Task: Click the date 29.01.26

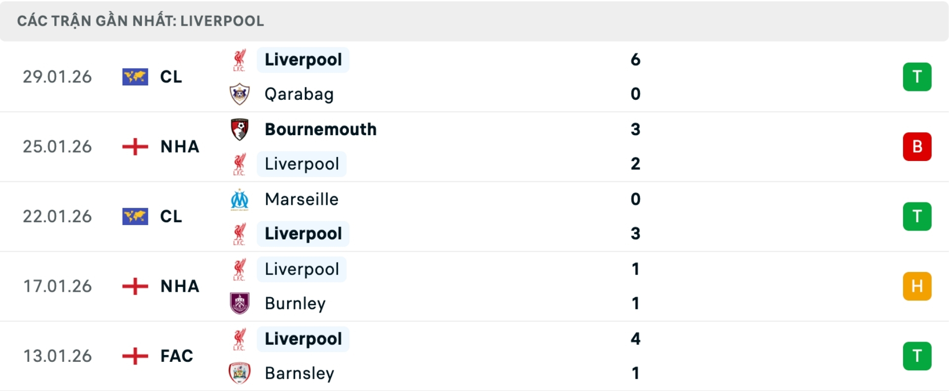Action: (x=57, y=77)
